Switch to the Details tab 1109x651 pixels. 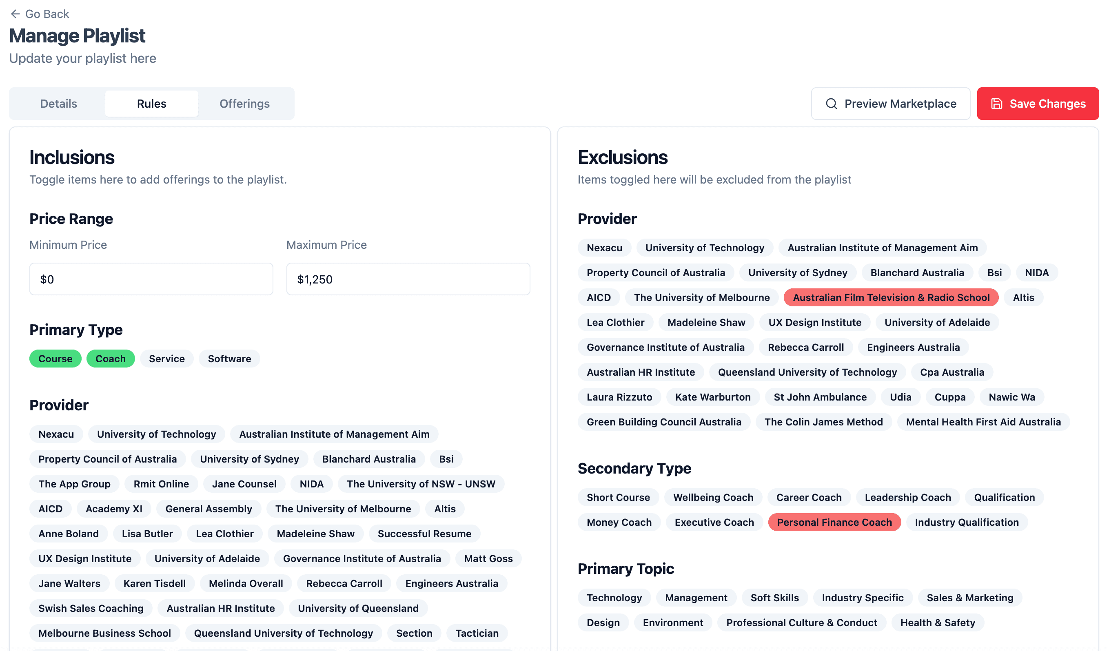[x=58, y=104]
